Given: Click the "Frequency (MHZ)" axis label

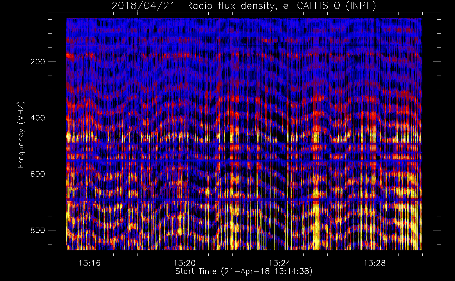Looking at the screenshot, I should [21, 135].
